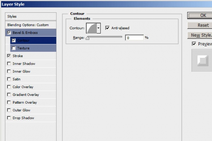Click the Range percentage input field
Viewport: 212px width, 141px height.
click(x=134, y=38)
